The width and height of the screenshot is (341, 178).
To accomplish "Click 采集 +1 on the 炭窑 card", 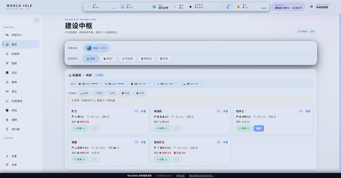I will pos(79,159).
